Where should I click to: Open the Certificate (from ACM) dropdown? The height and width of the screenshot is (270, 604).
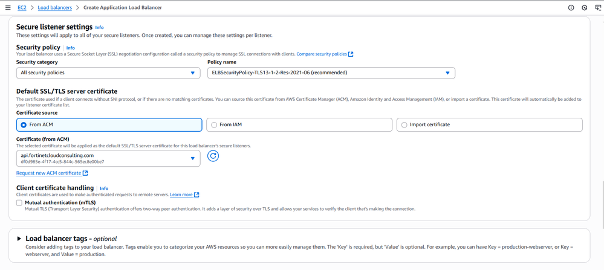(108, 158)
